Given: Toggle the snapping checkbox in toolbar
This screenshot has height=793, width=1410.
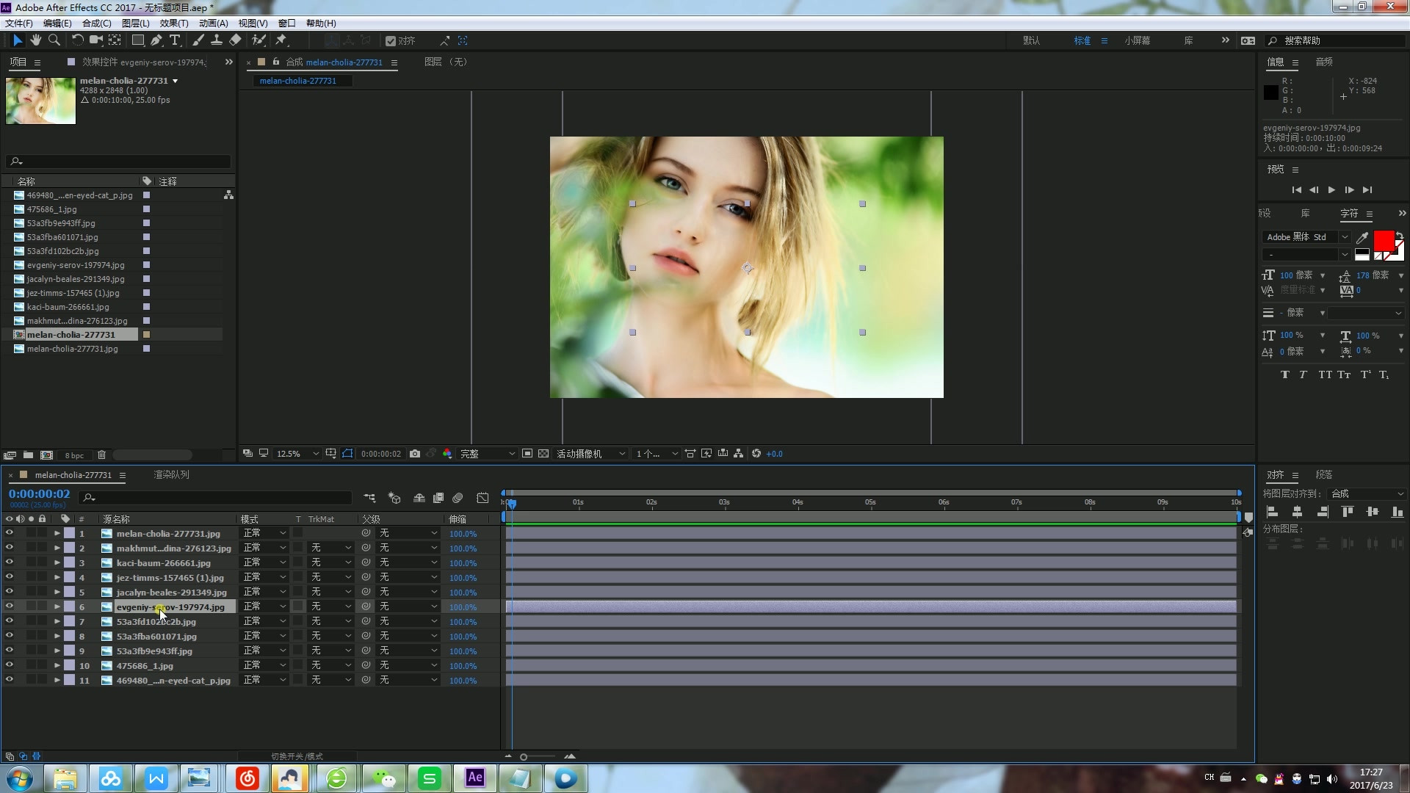Looking at the screenshot, I should click(x=391, y=41).
